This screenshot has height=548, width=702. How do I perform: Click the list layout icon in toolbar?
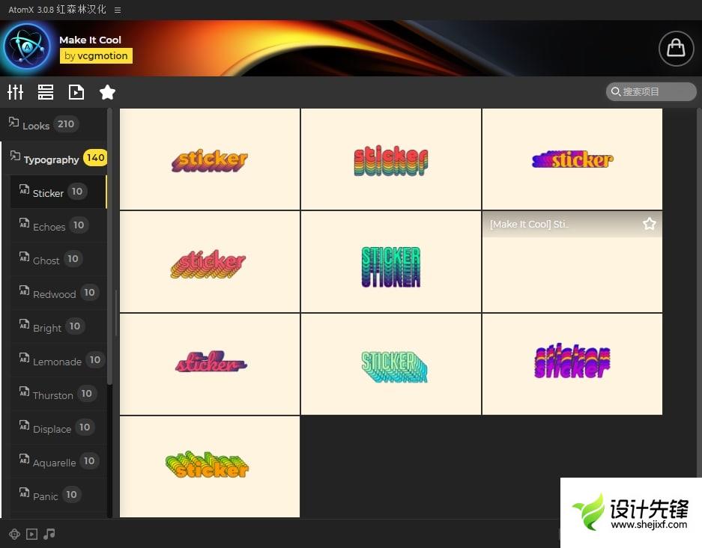click(x=46, y=92)
